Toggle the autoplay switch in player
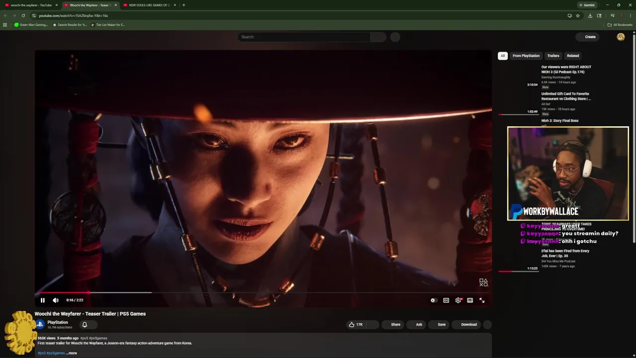This screenshot has width=636, height=358. 433,300
